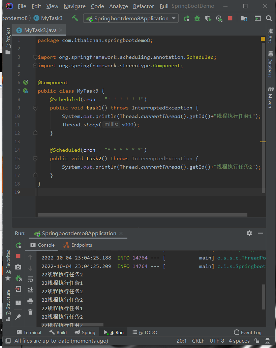Screen dimensions: 276x348
Task: Click the yellow warning stripe mark on scrollbar
Action: [x=263, y=142]
